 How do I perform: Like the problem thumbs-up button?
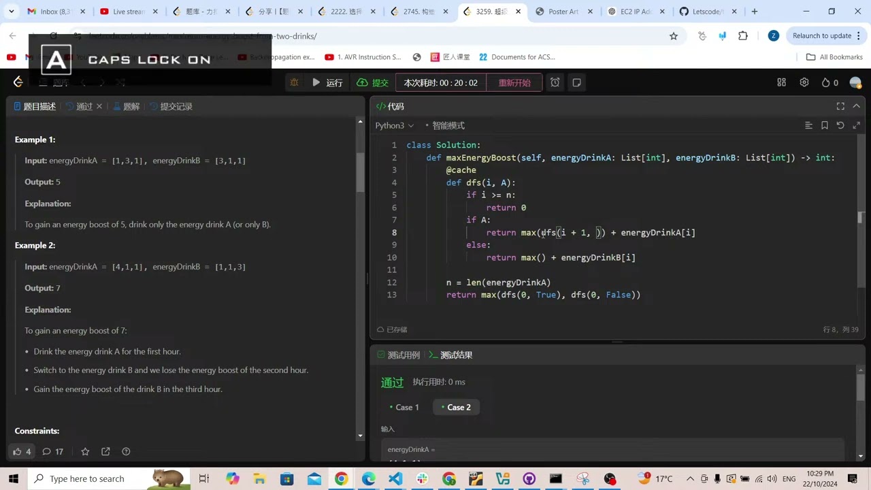pos(22,451)
